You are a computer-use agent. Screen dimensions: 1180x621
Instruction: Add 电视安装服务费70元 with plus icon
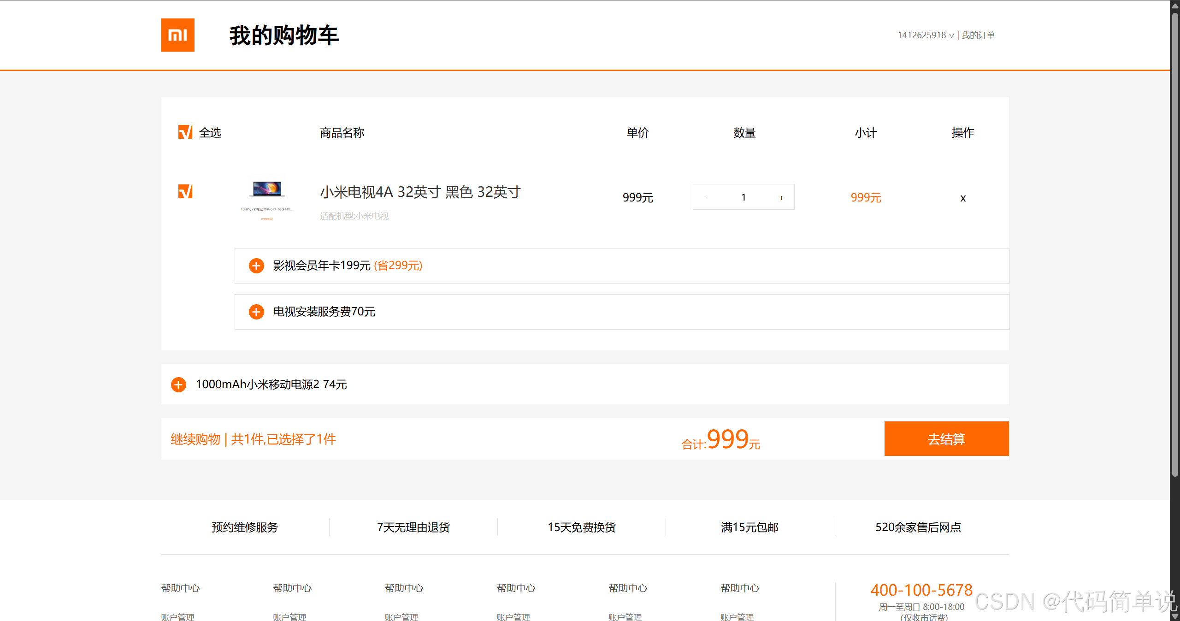tap(256, 312)
